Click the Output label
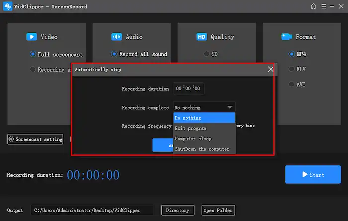Screen dimensions: 348x221 (x=15, y=210)
